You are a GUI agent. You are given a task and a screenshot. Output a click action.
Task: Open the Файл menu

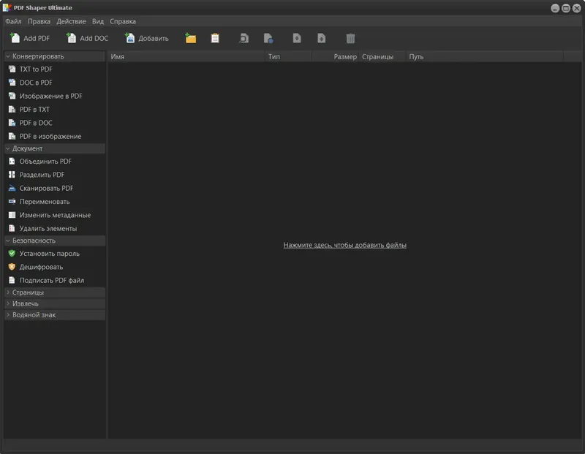click(15, 21)
